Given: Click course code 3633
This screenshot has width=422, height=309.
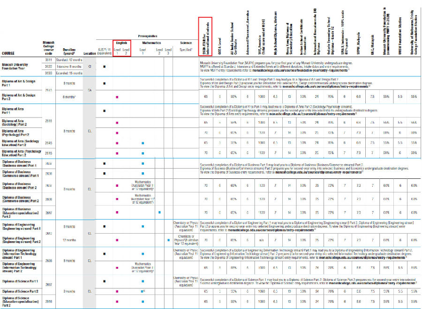Looking at the screenshot, I should tap(48, 73).
